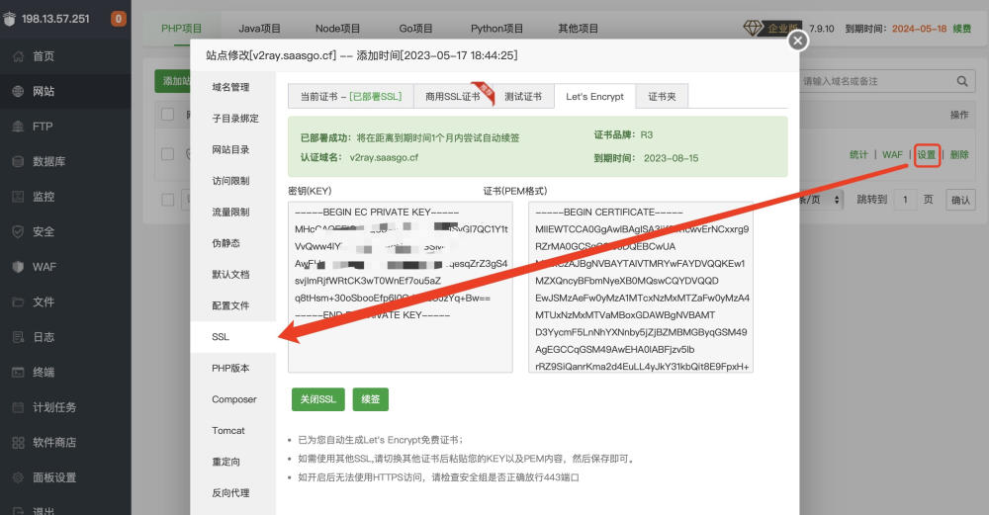This screenshot has height=515, width=989.
Task: Toggle the table header select-all checkbox
Action: 168,114
